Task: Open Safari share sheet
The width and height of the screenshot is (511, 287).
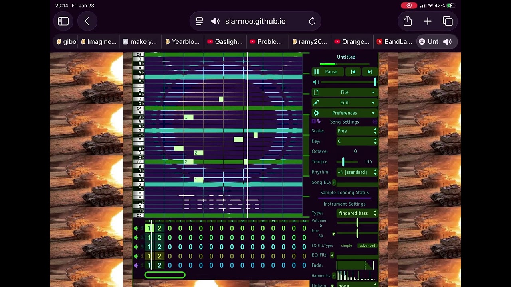Action: (x=408, y=21)
